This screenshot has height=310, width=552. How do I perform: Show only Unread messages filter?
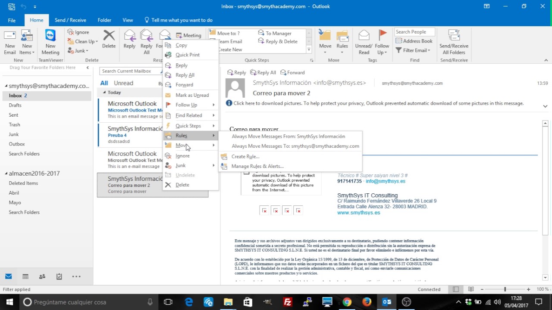click(x=123, y=83)
